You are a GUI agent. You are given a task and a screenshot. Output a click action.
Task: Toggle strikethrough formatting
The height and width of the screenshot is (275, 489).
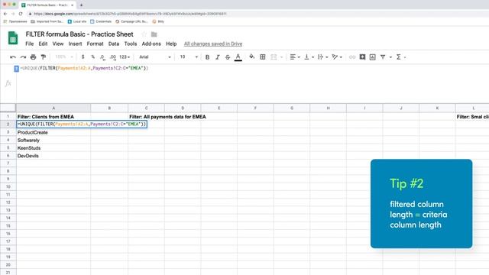pos(228,57)
